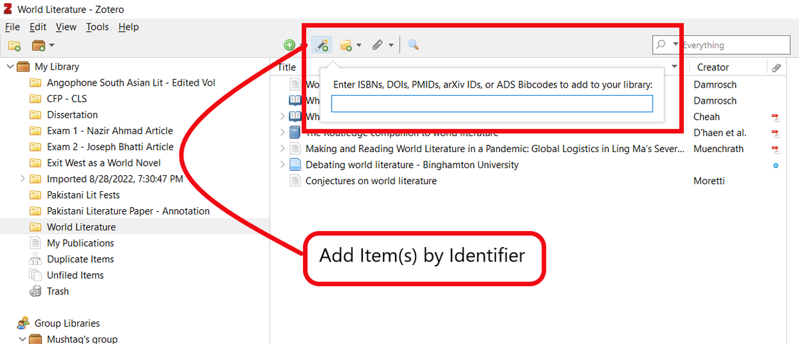
Task: Select the CFP - CLS collection
Action: [x=67, y=99]
